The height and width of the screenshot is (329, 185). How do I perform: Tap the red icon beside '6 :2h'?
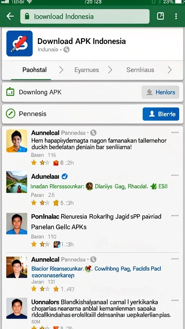[56, 163]
